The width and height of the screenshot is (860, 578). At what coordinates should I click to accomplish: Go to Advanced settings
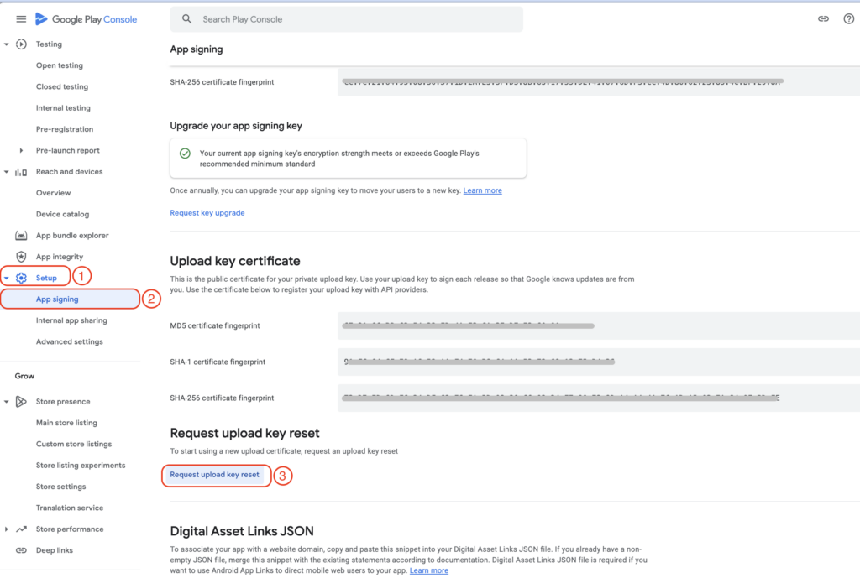[69, 342]
